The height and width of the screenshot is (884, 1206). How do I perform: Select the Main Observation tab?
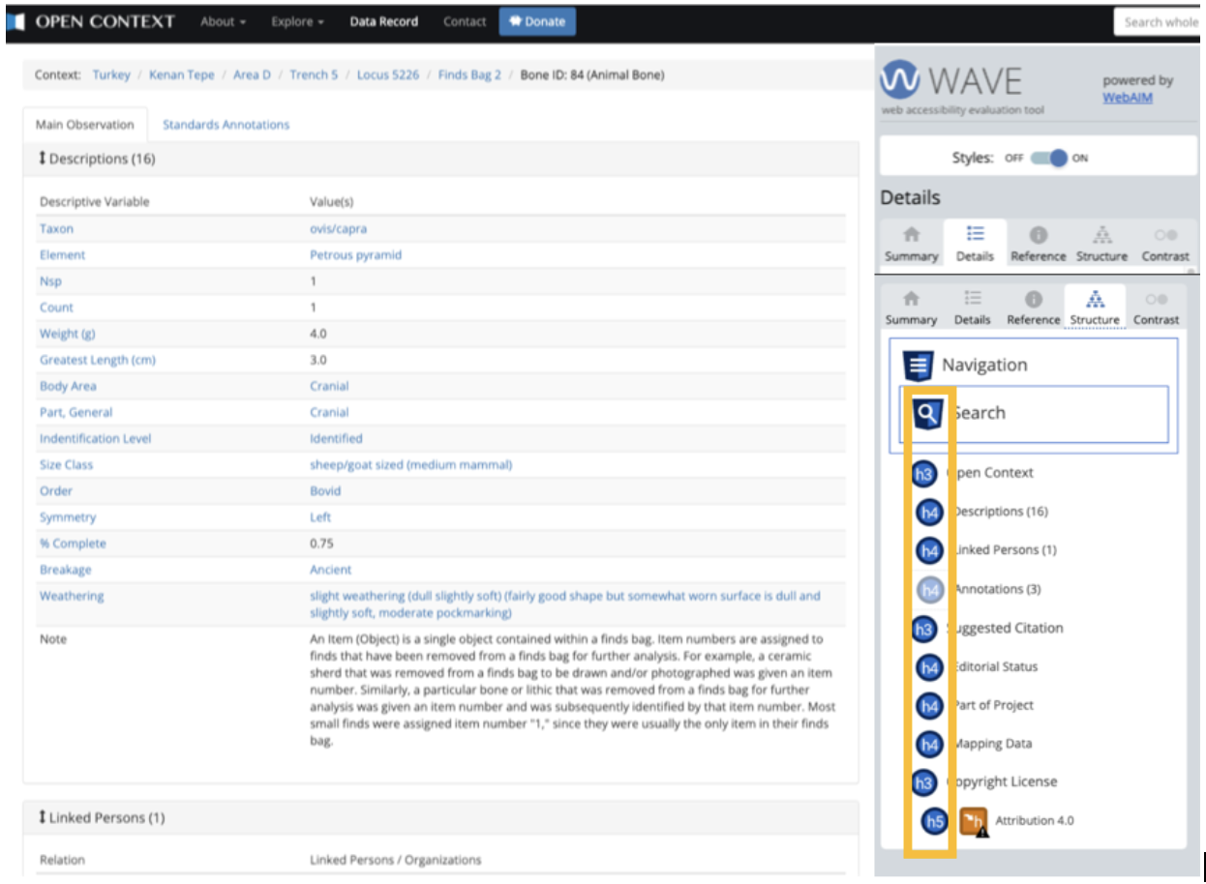(x=86, y=124)
